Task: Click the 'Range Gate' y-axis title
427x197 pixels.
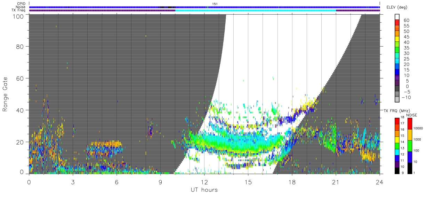Action: pyautogui.click(x=5, y=94)
